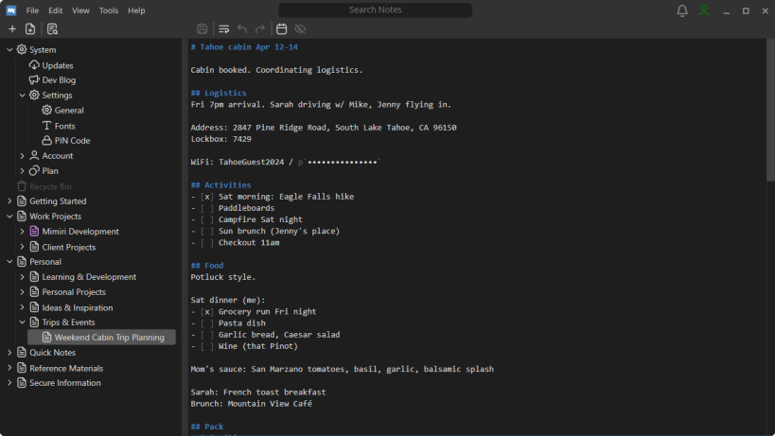Check the Campfire Sat night checkbox
775x436 pixels.
click(207, 219)
